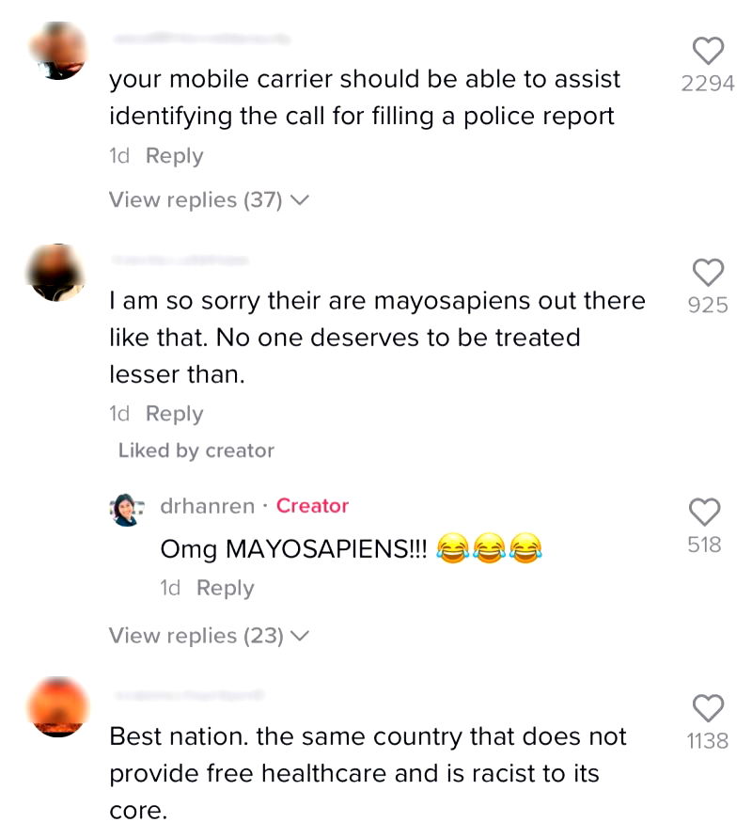Open the blurred username above mayosapiens comment
The width and height of the screenshot is (752, 838).
tap(180, 261)
